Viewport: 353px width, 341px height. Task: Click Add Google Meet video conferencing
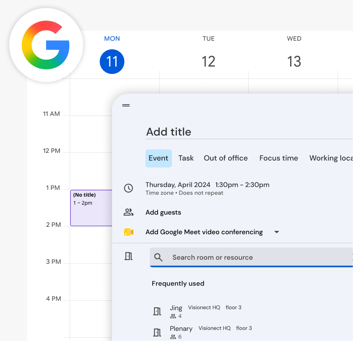pyautogui.click(x=204, y=232)
